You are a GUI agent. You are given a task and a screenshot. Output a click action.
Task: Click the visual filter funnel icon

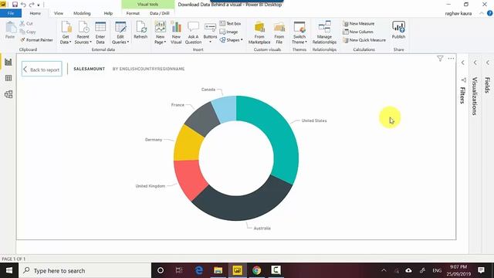[x=440, y=59]
